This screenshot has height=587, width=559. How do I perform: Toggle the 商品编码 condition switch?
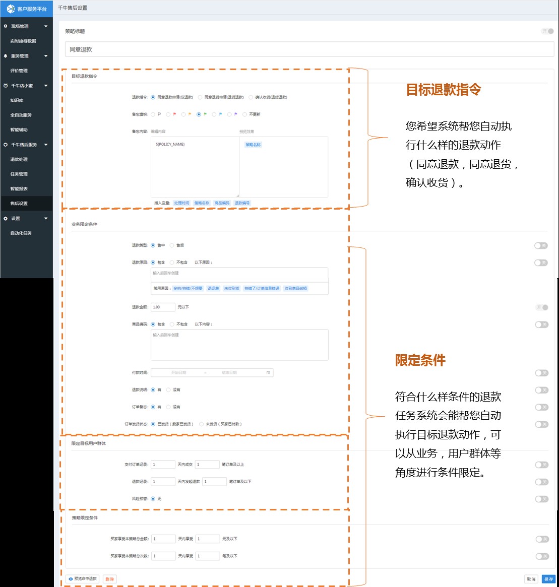pyautogui.click(x=542, y=324)
